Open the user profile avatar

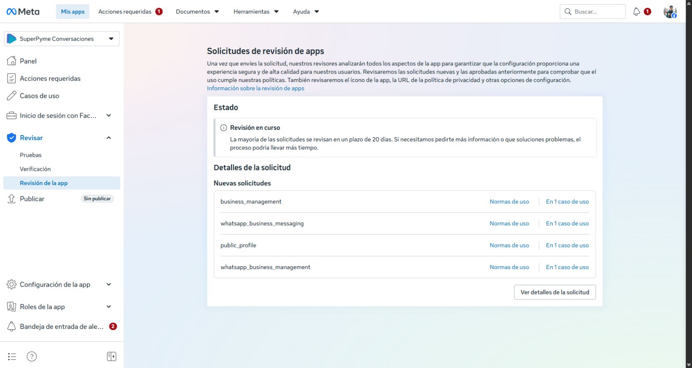coord(670,12)
